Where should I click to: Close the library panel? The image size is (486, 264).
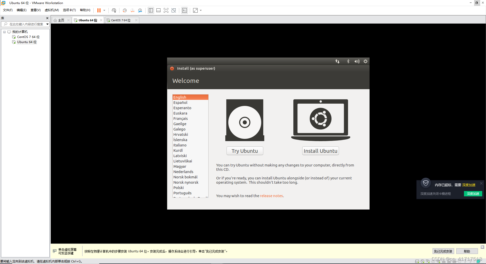click(x=47, y=18)
